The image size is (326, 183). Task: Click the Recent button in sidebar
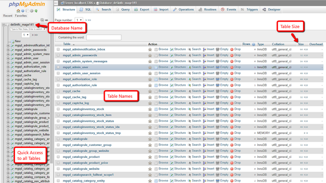pos(8,16)
